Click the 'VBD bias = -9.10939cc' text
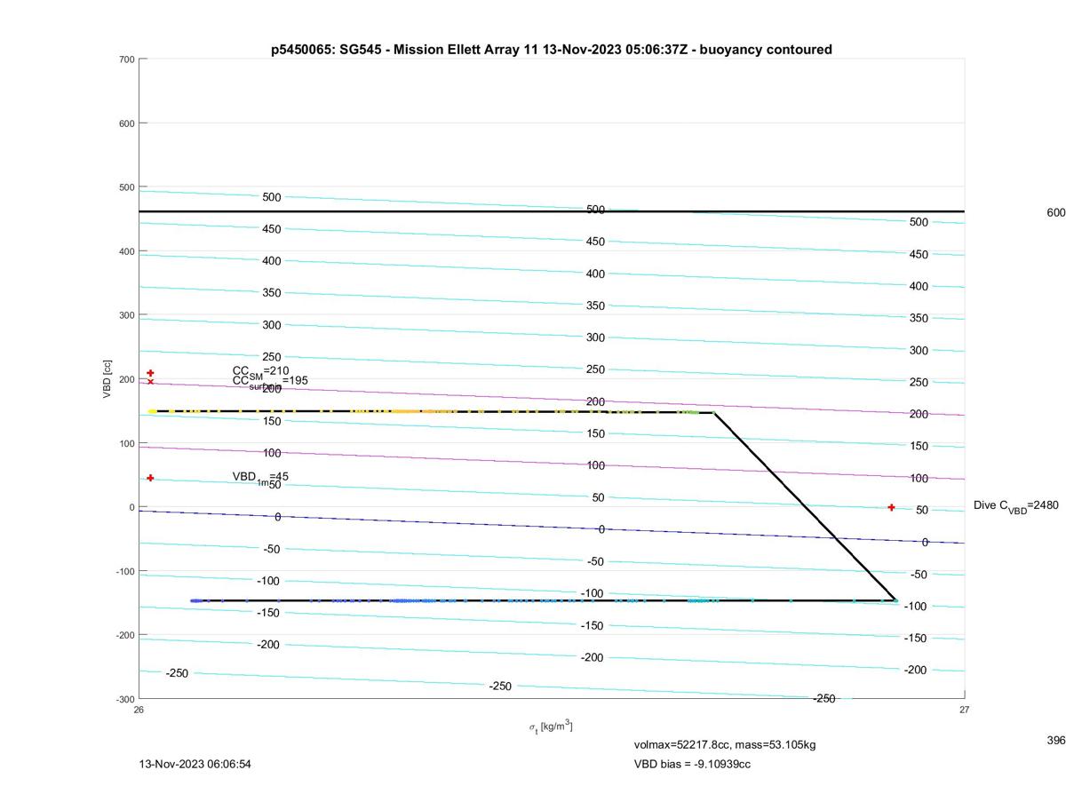The height and width of the screenshot is (786, 1066). pyautogui.click(x=692, y=764)
